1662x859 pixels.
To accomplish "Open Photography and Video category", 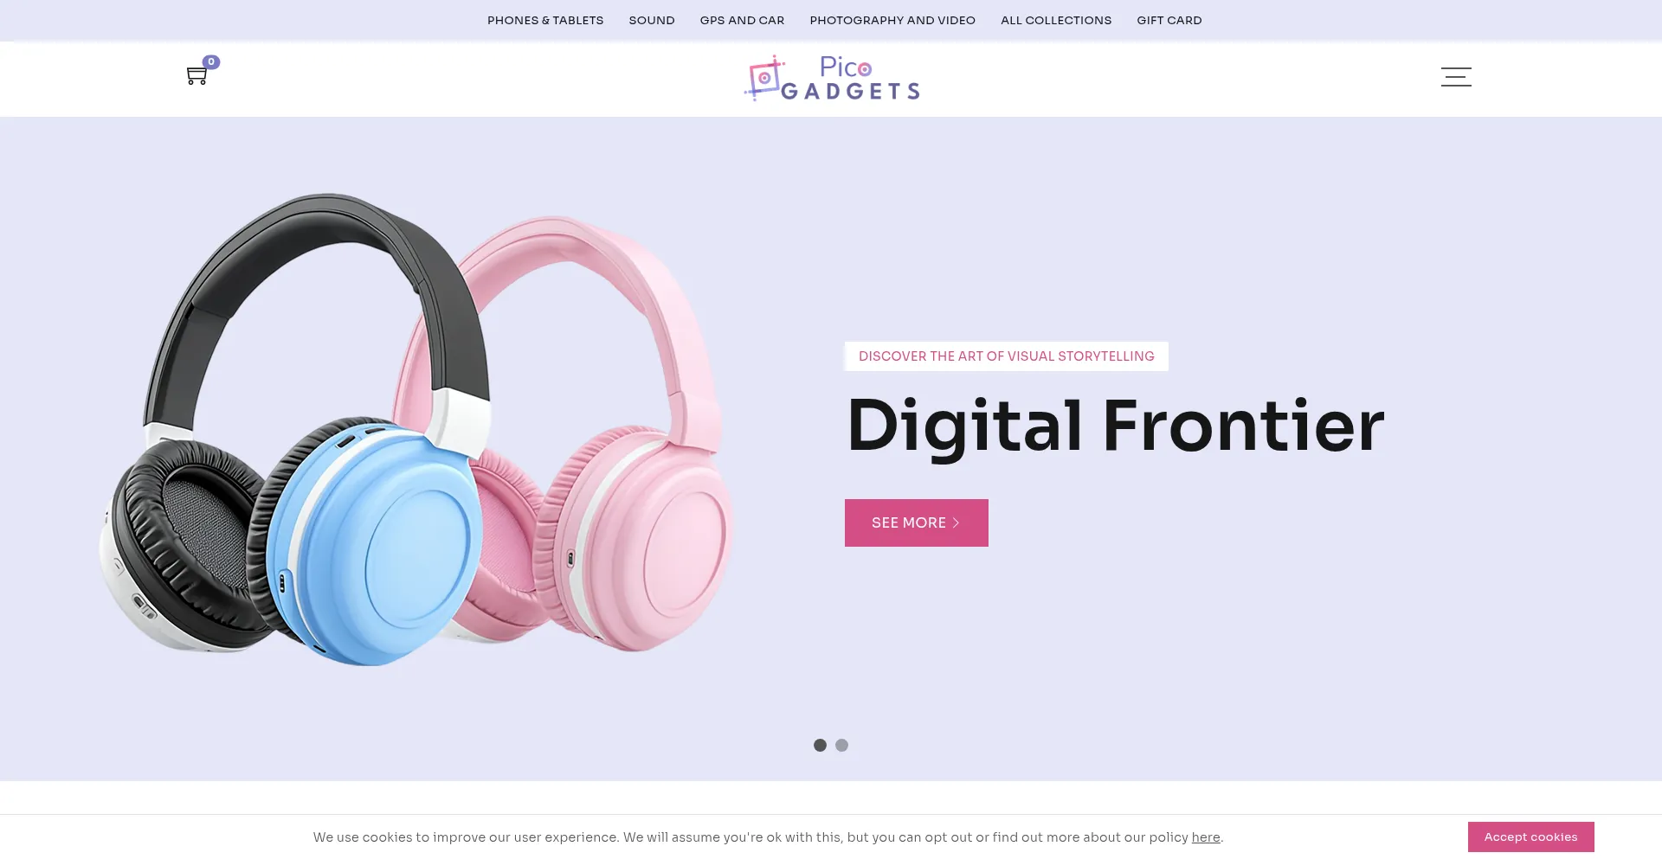I will 892,20.
